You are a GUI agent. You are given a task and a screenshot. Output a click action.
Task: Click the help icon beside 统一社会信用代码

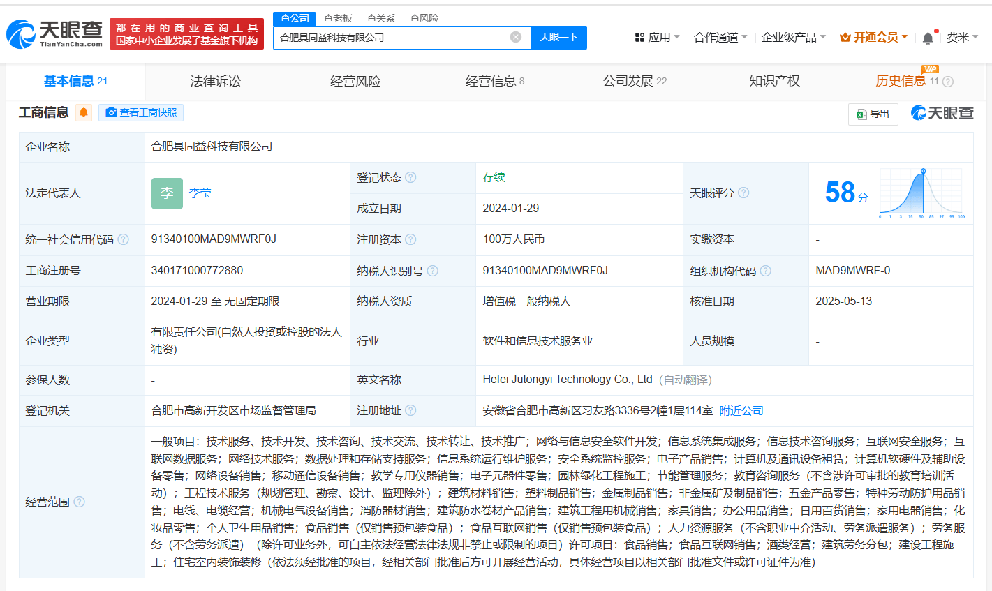(123, 239)
